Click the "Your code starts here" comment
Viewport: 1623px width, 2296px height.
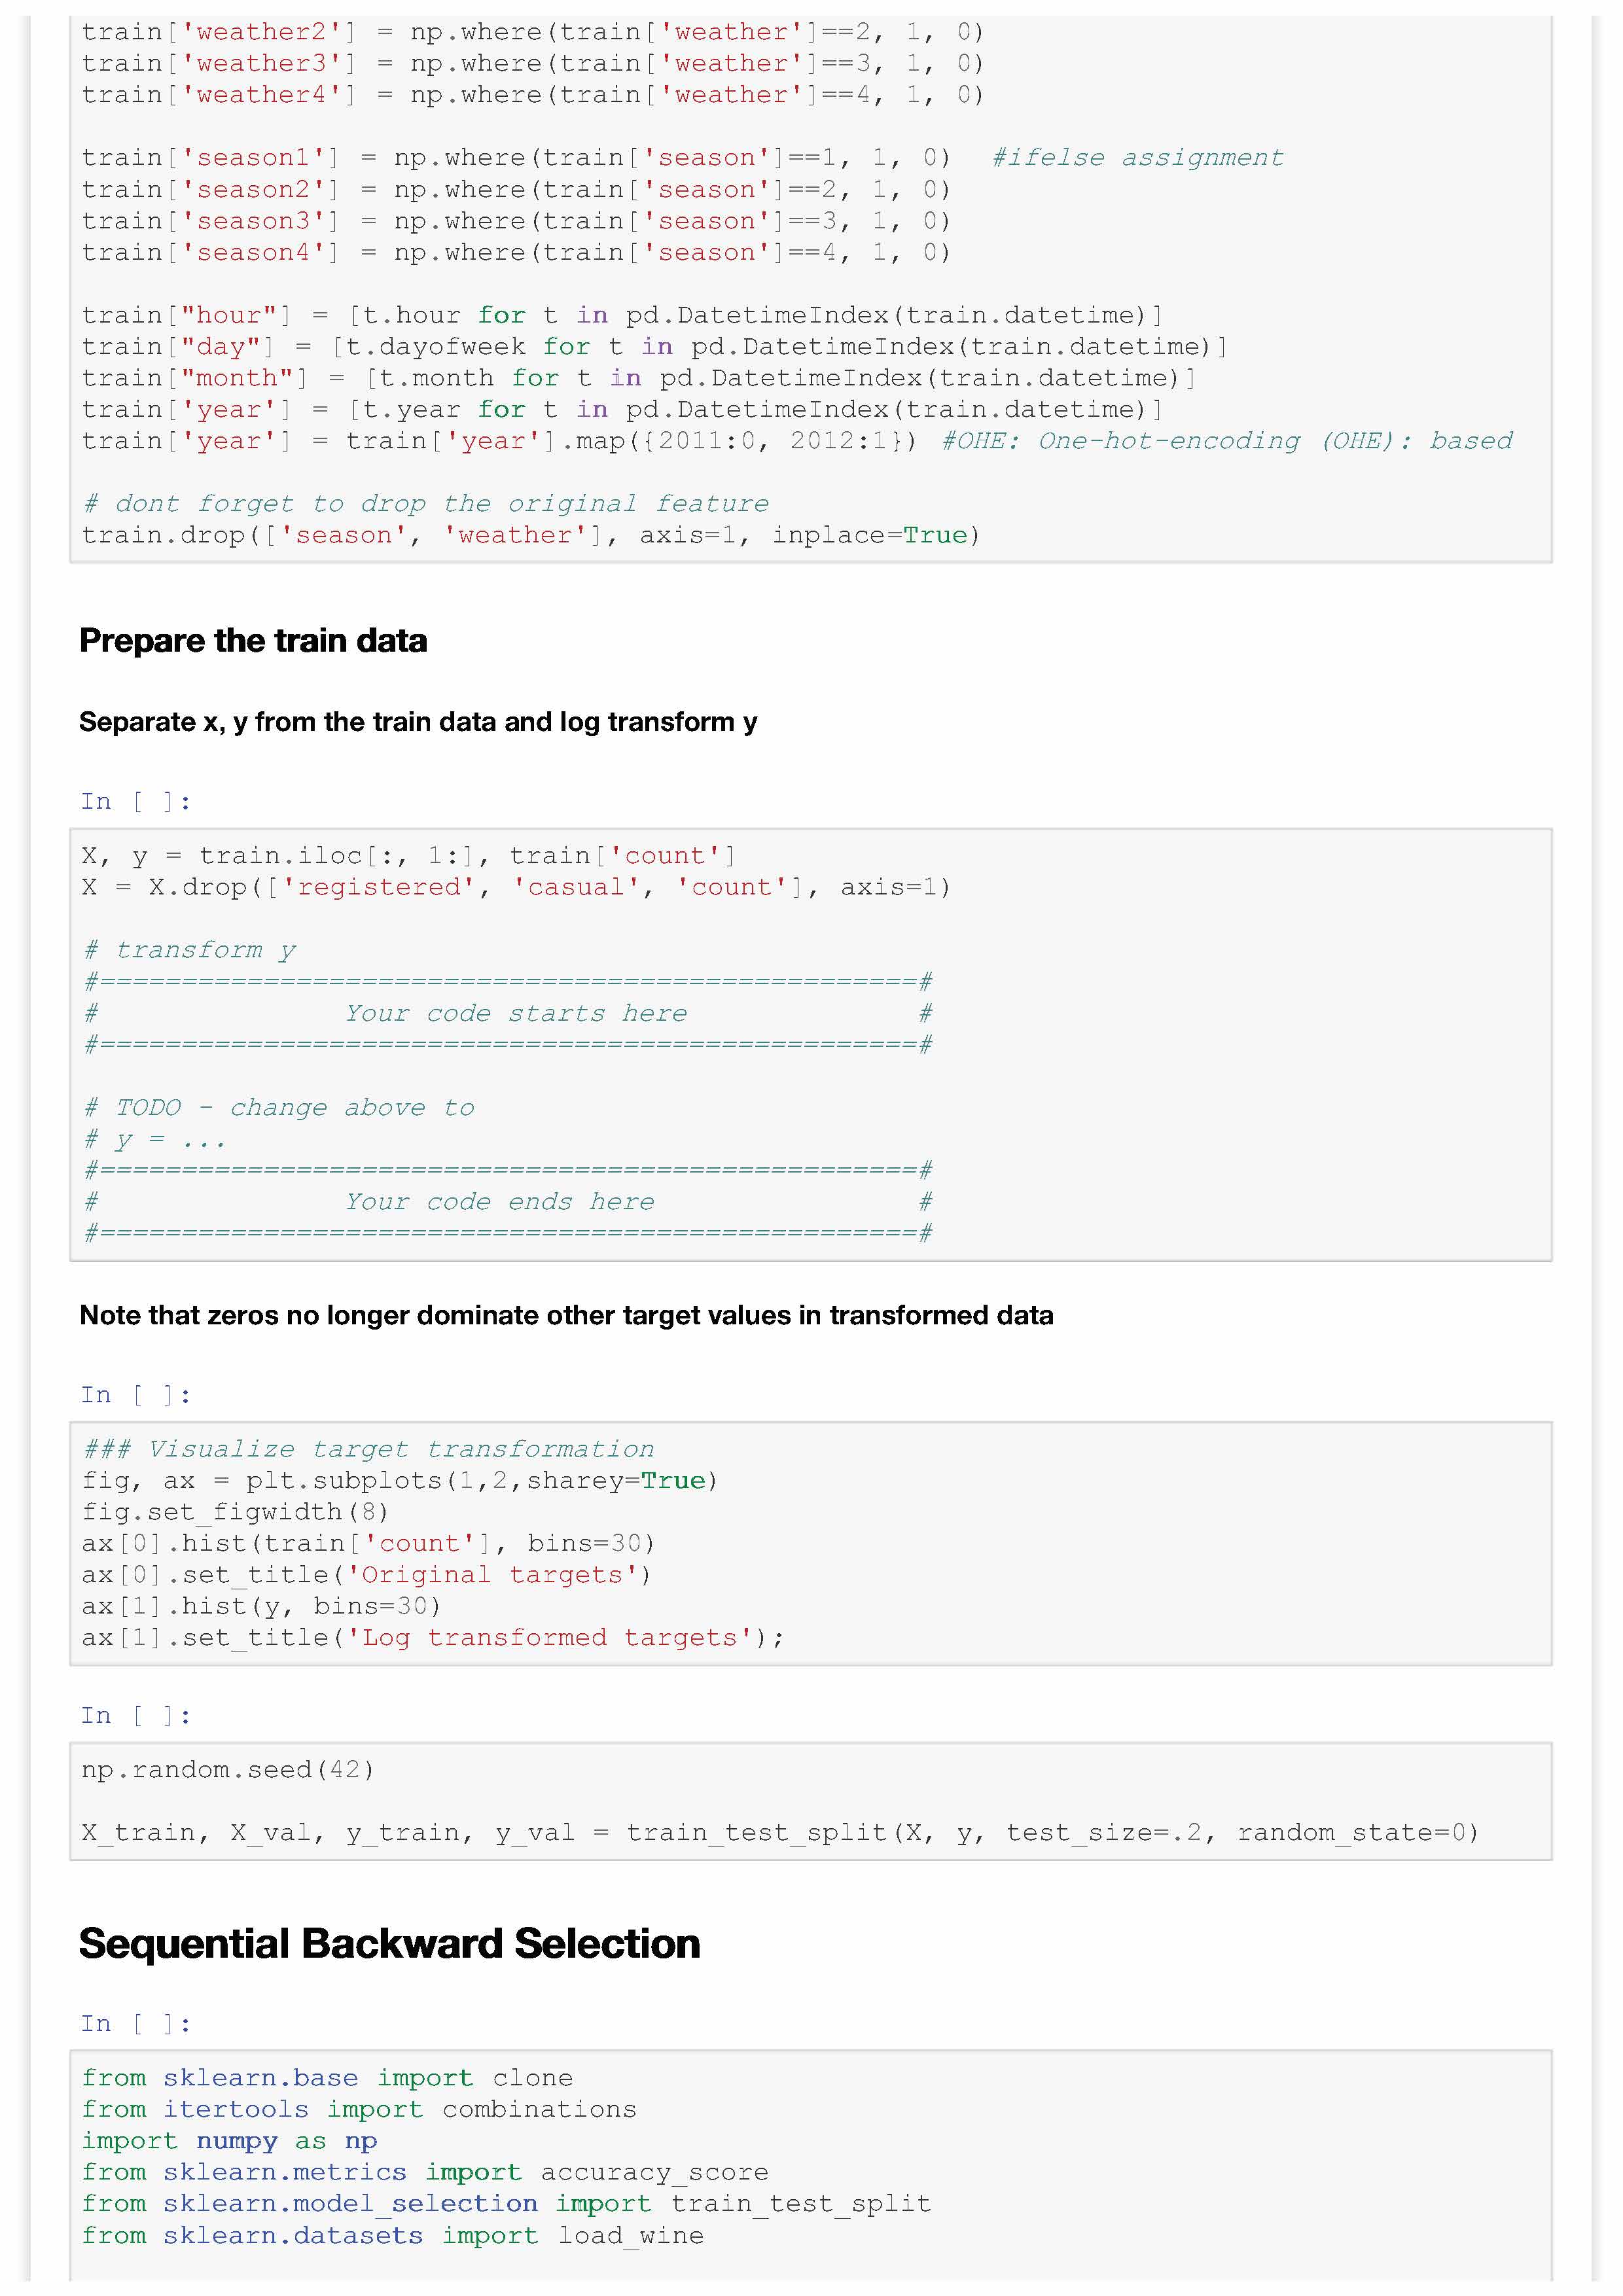(516, 1014)
